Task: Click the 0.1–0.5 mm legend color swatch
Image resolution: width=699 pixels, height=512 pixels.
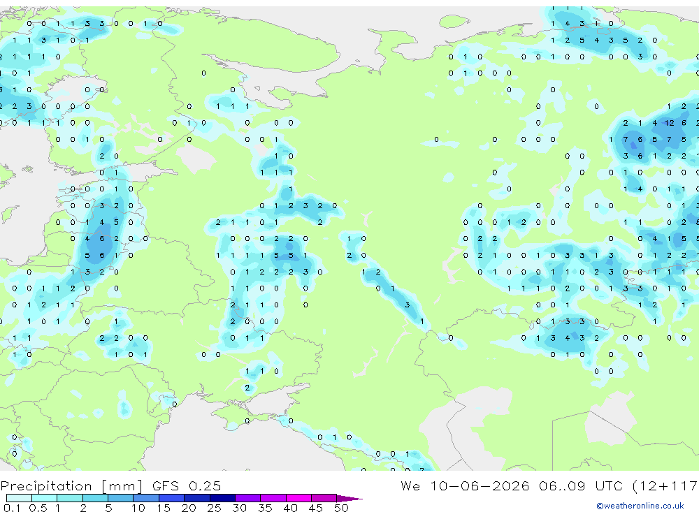Action: [19, 498]
